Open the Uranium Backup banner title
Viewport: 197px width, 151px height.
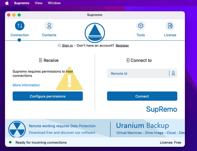(143, 126)
